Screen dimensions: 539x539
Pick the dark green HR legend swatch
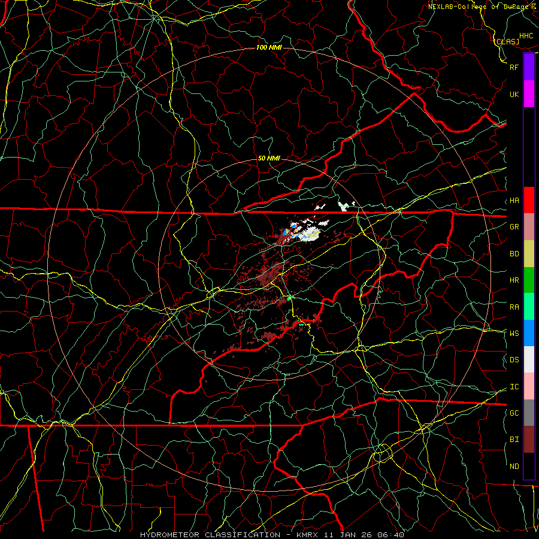point(529,280)
